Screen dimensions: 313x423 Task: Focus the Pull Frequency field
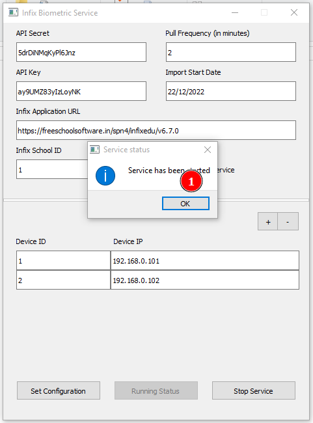[x=231, y=52]
